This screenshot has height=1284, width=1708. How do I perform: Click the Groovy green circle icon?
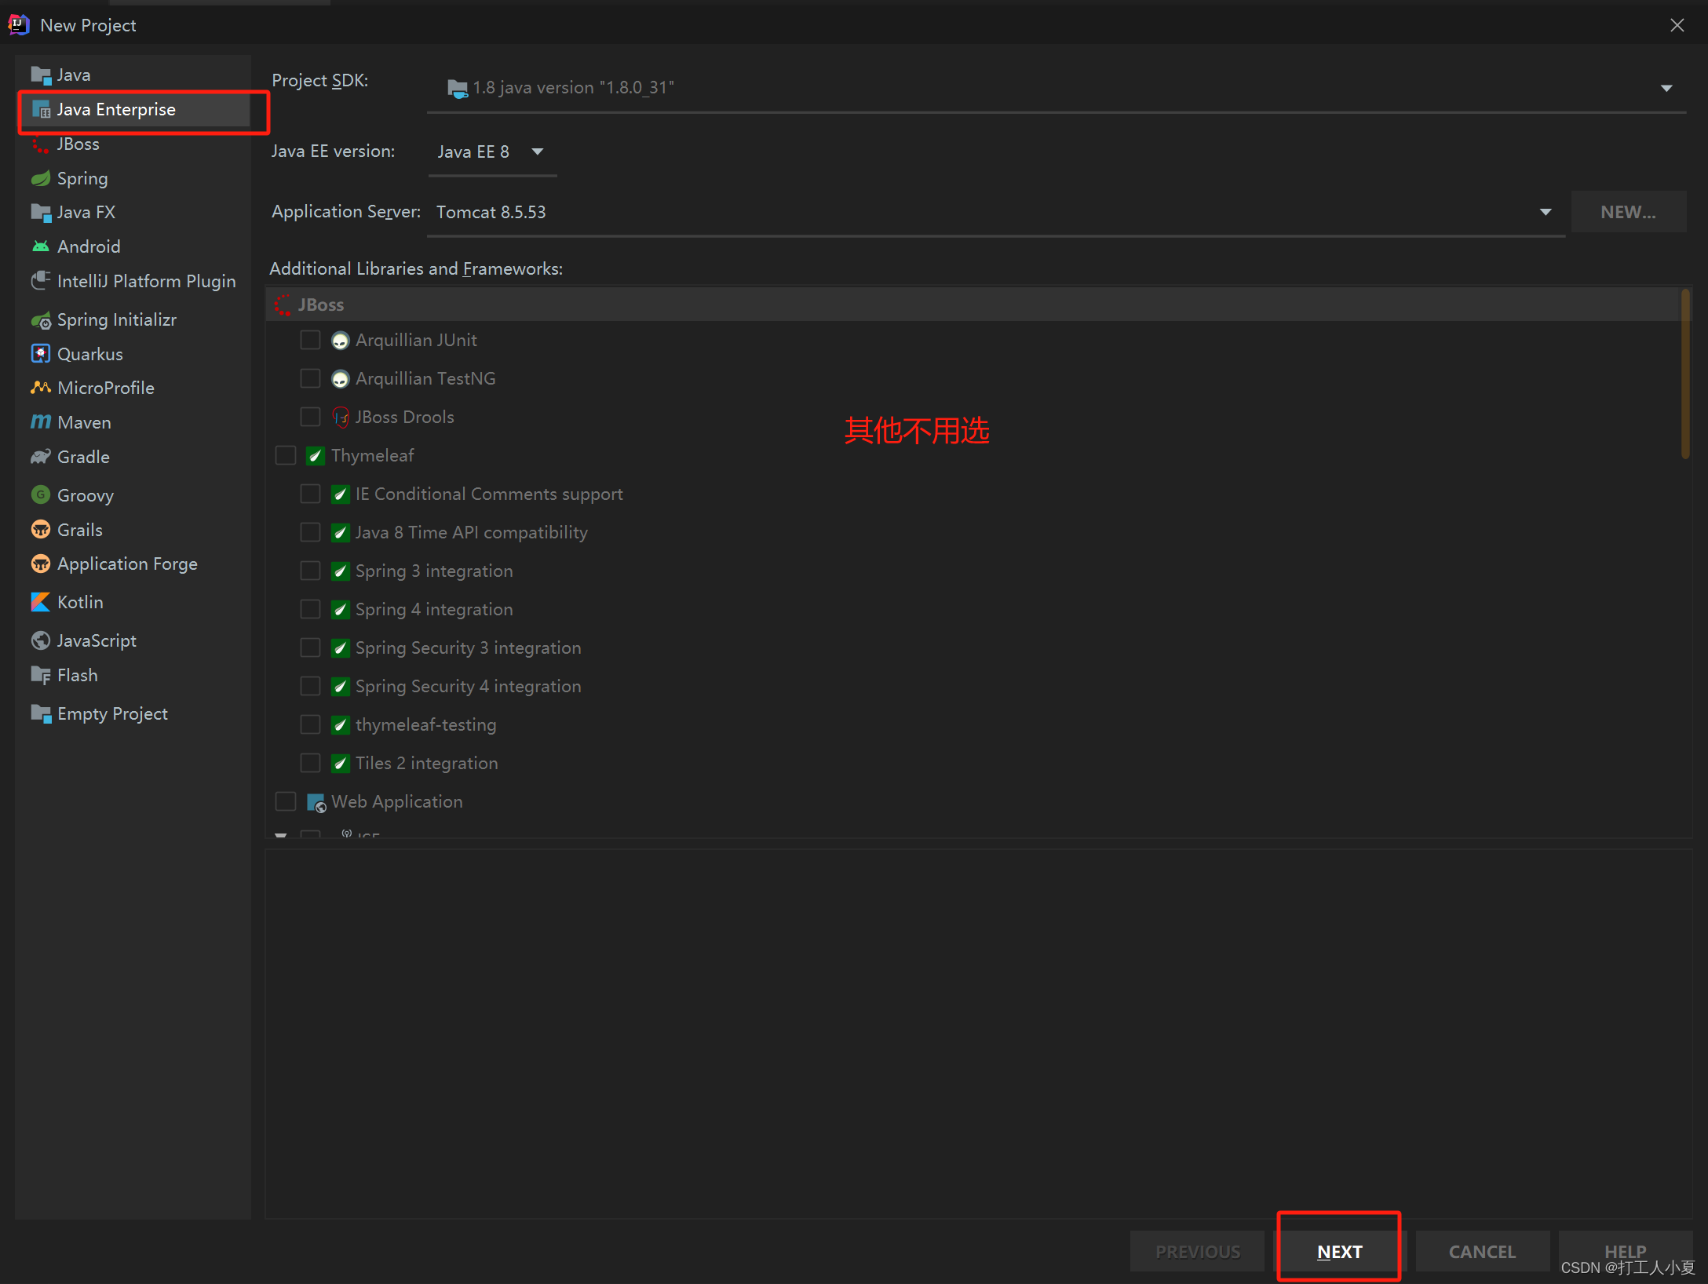pos(40,495)
